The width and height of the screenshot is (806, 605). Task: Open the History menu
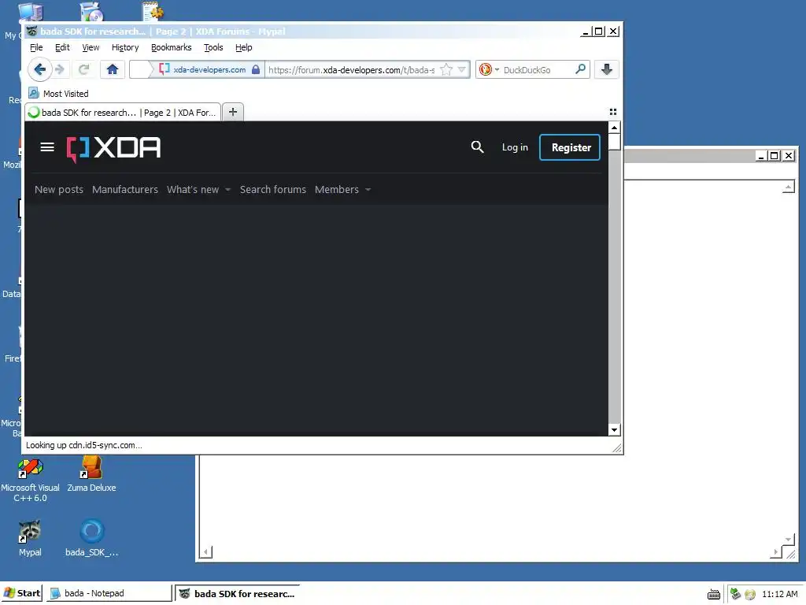tap(125, 47)
